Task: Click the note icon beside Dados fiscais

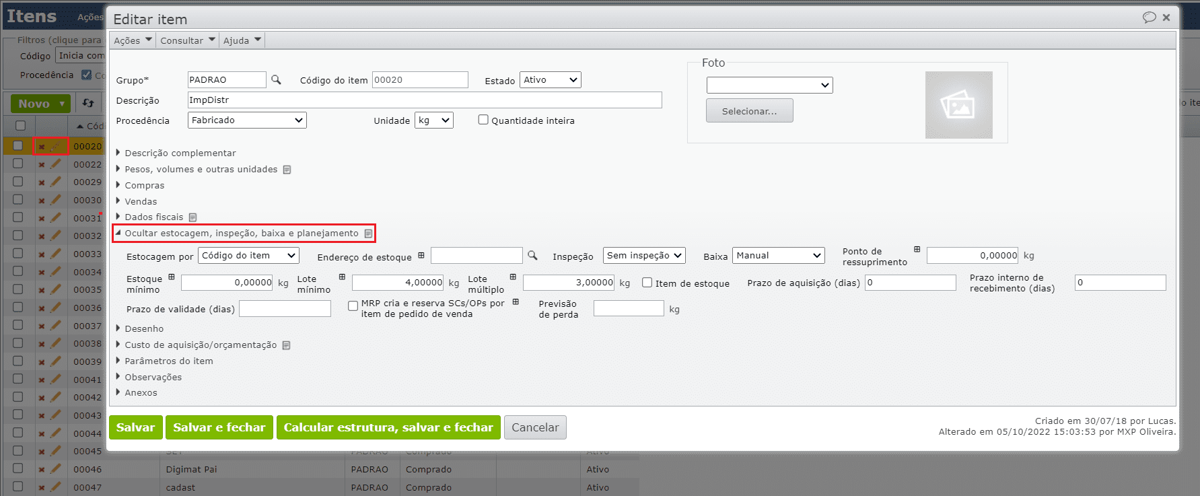Action: pyautogui.click(x=192, y=217)
